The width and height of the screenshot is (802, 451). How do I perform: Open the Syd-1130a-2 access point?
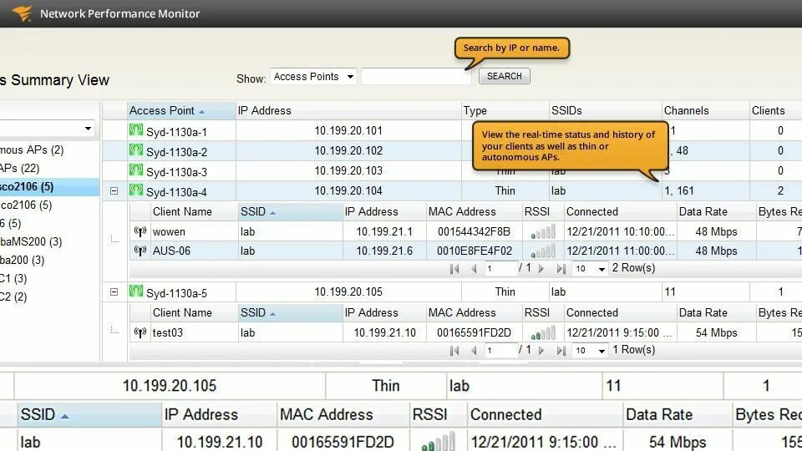(176, 152)
